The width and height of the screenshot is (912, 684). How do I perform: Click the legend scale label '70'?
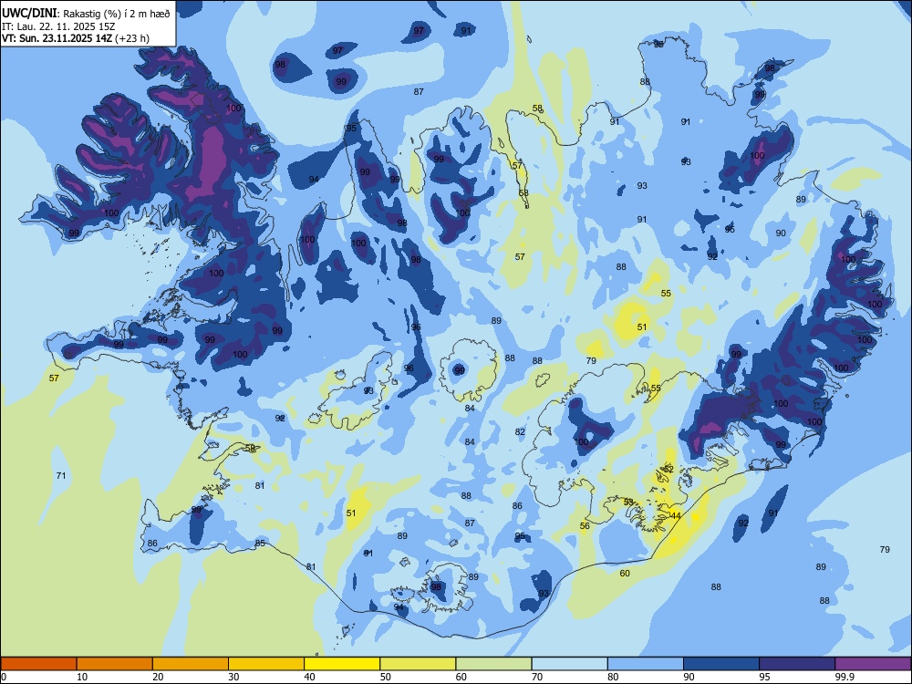(537, 677)
